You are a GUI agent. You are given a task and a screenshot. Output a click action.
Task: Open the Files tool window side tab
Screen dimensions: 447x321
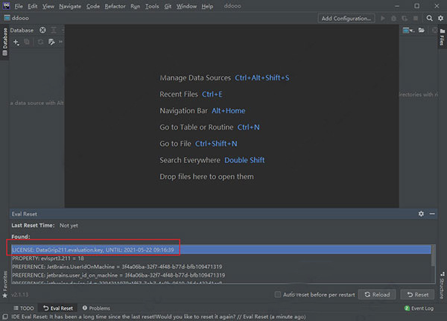[442, 37]
